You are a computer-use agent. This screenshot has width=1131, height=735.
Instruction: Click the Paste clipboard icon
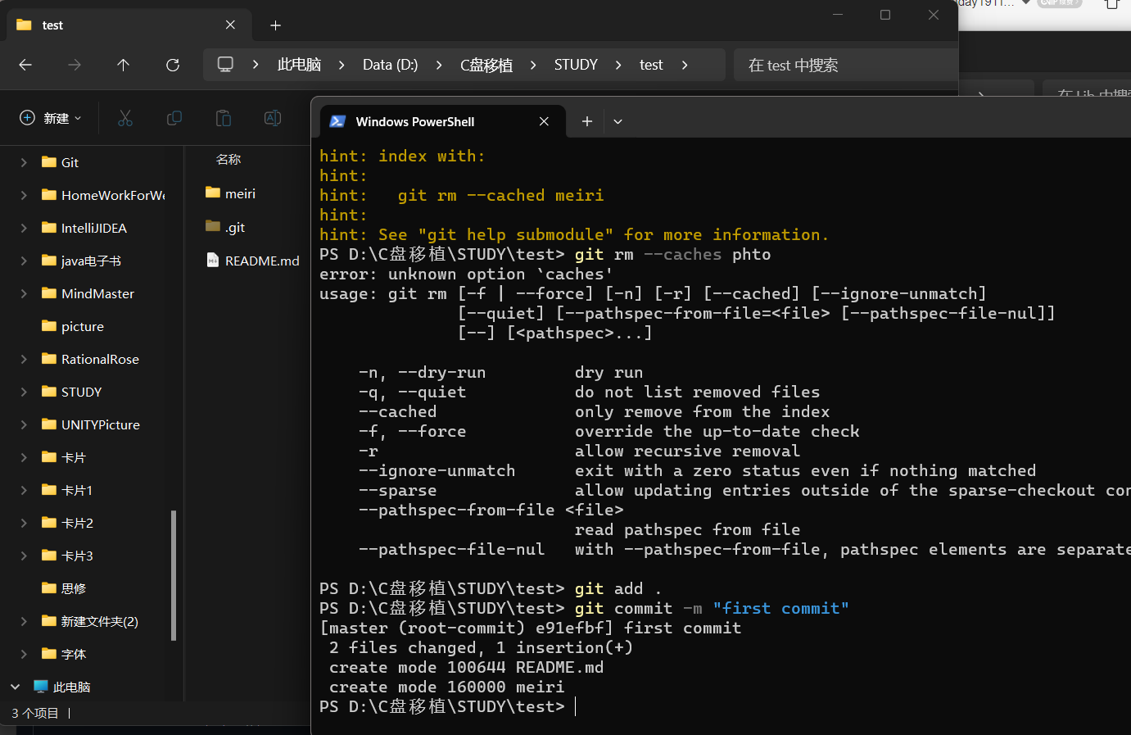(224, 118)
